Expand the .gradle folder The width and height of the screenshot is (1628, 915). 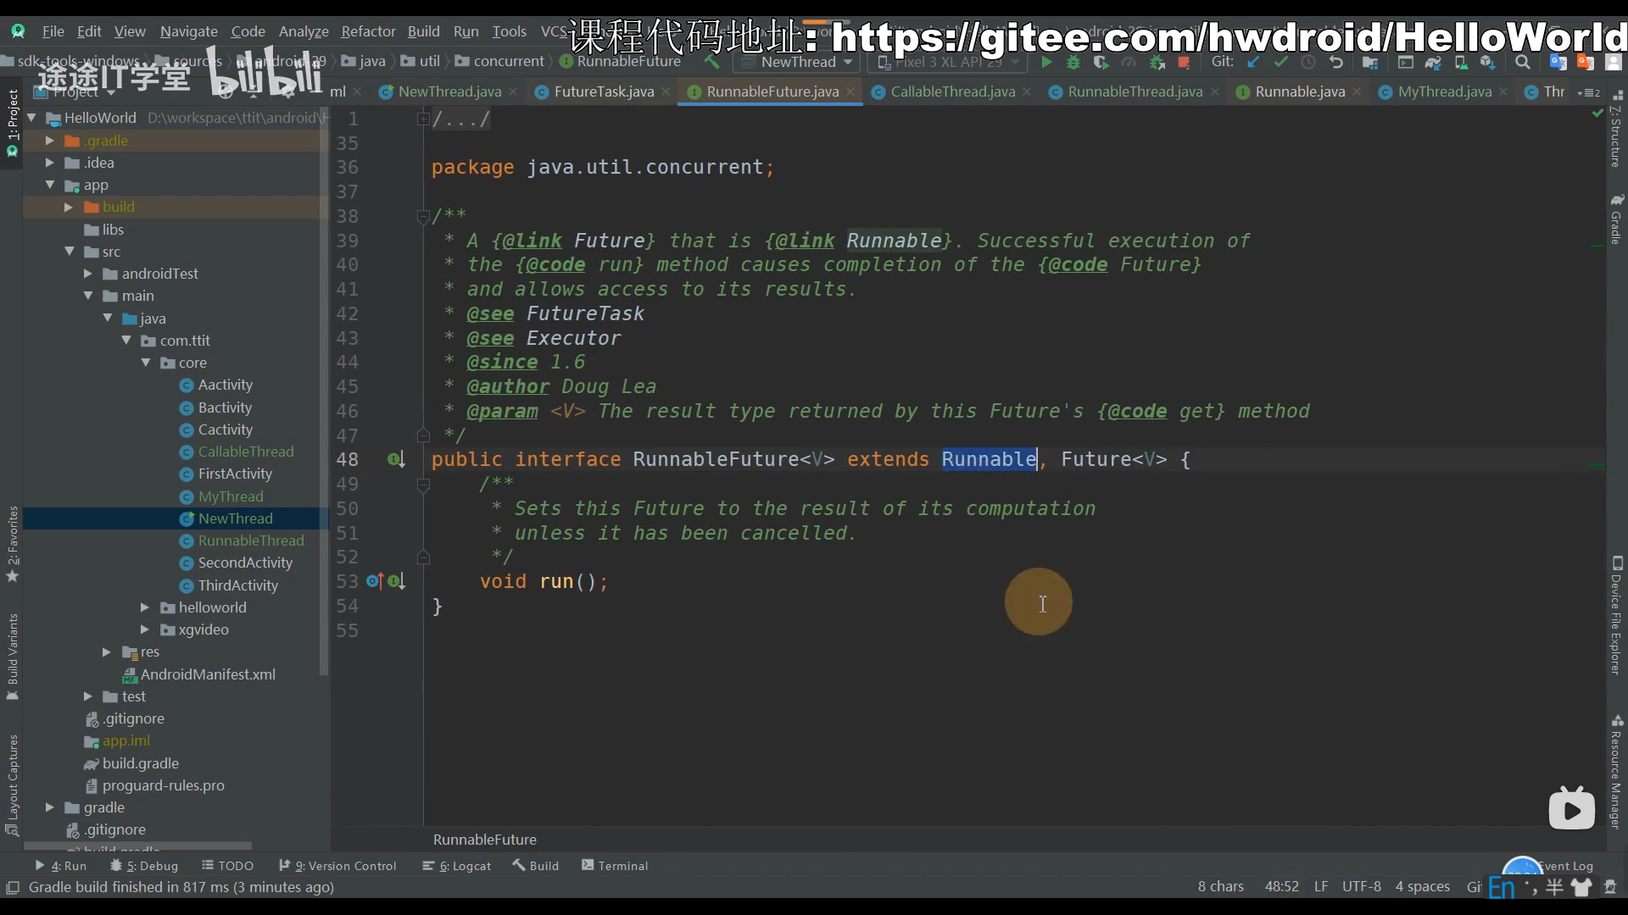(x=49, y=141)
